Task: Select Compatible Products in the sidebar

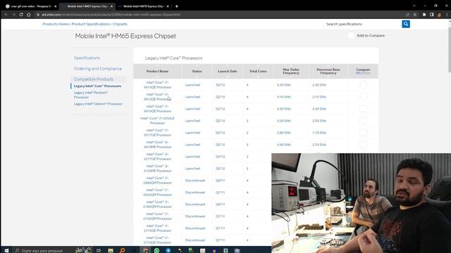Action: click(94, 79)
